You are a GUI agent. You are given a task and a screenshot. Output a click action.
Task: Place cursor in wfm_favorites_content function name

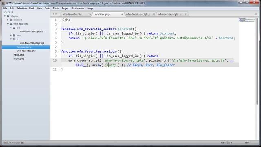click(x=97, y=29)
